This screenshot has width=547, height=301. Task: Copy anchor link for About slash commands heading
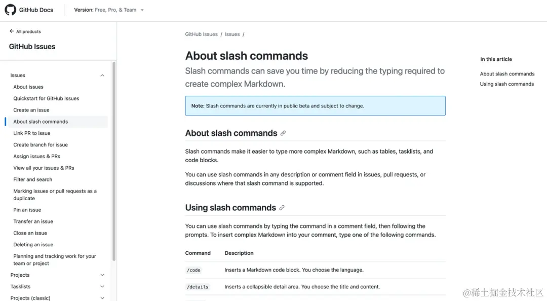[x=283, y=133]
